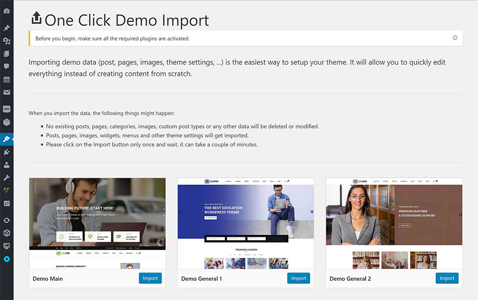Click the Demo General 1 preview thumbnail

pos(245,222)
